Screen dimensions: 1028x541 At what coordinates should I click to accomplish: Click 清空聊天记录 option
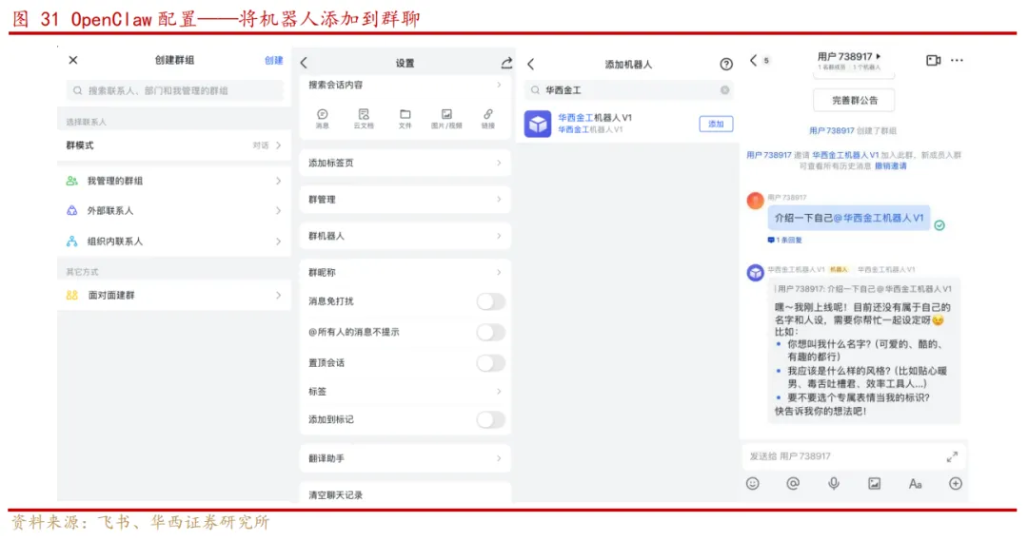(405, 494)
